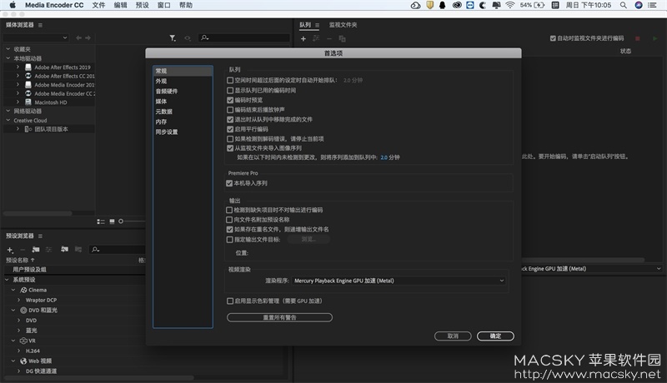Toggle 自动对监视文件夹进行编码 checkbox

[x=553, y=38]
